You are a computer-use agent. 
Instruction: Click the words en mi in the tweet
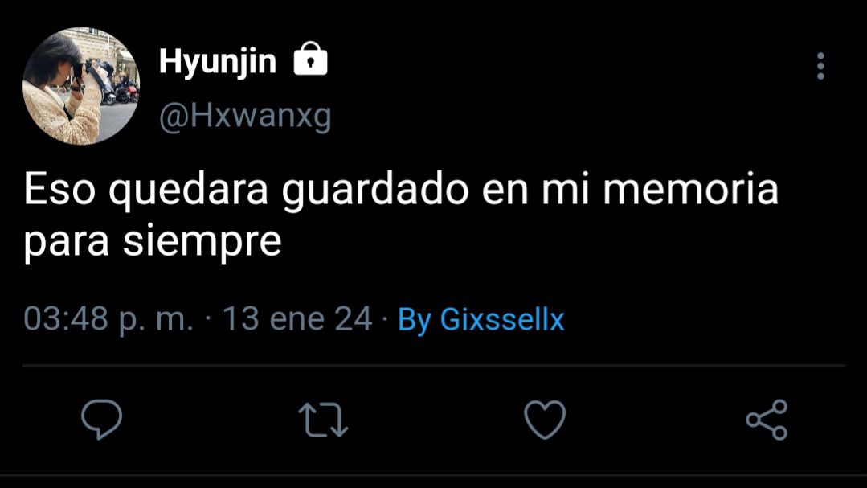[x=536, y=189]
